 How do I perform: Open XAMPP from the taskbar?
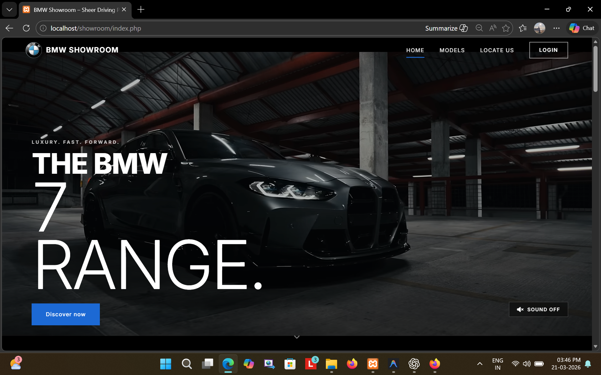372,364
